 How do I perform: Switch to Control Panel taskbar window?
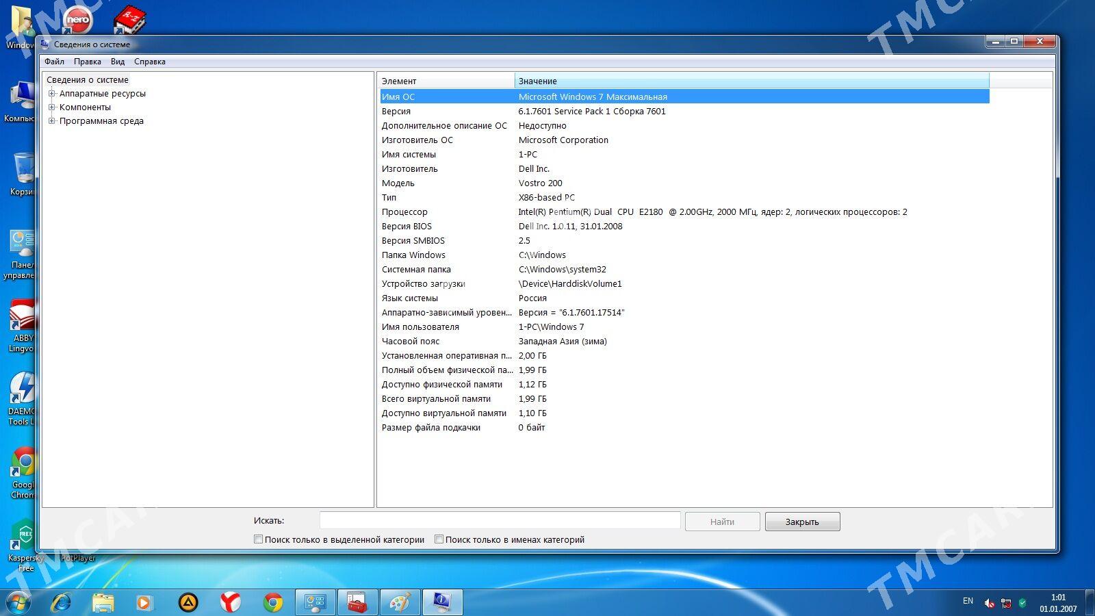pyautogui.click(x=315, y=602)
